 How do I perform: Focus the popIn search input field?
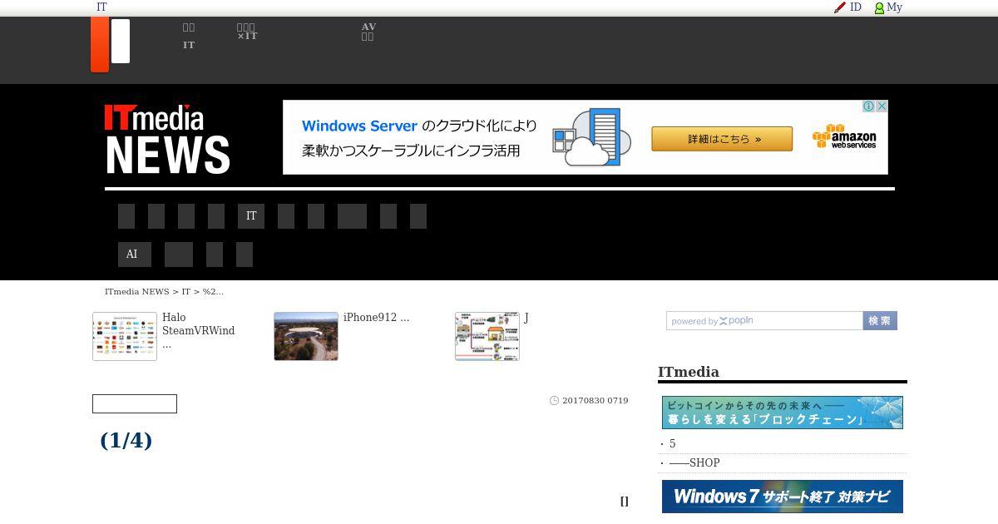click(764, 320)
